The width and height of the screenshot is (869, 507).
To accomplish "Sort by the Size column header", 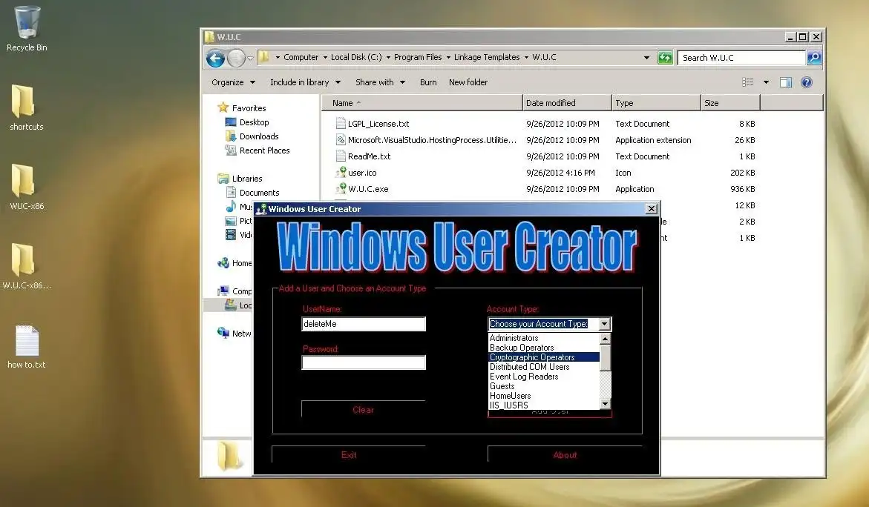I will (x=730, y=103).
